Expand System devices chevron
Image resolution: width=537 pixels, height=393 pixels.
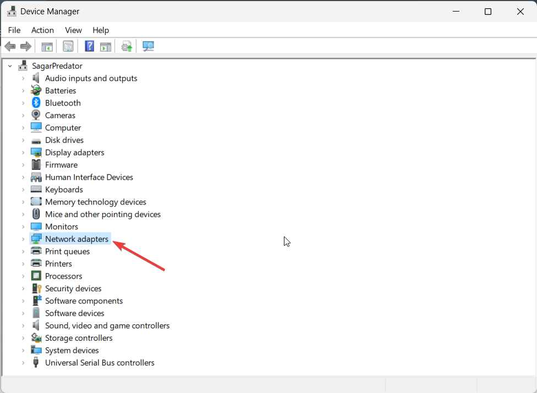23,350
